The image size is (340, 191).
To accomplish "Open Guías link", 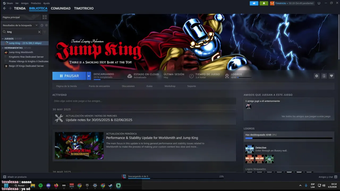I will tap(150, 86).
